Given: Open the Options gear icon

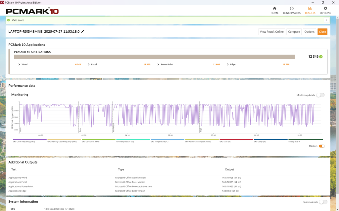Looking at the screenshot, I should click(325, 8).
